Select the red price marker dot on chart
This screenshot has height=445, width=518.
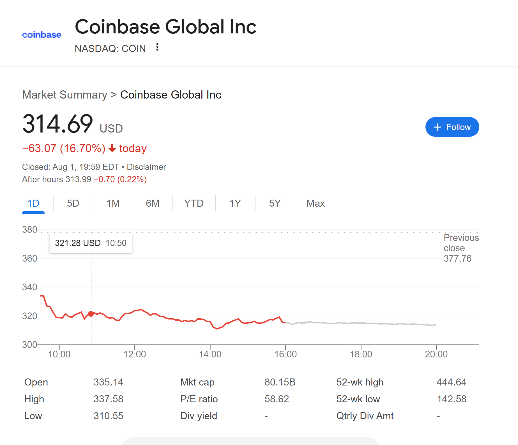[x=91, y=314]
